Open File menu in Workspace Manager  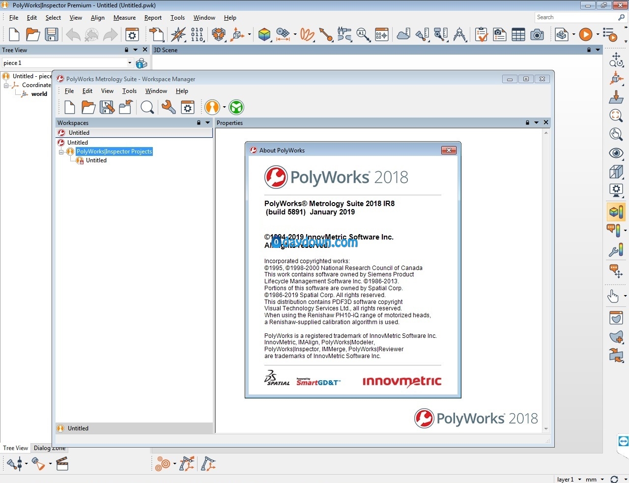(x=69, y=91)
